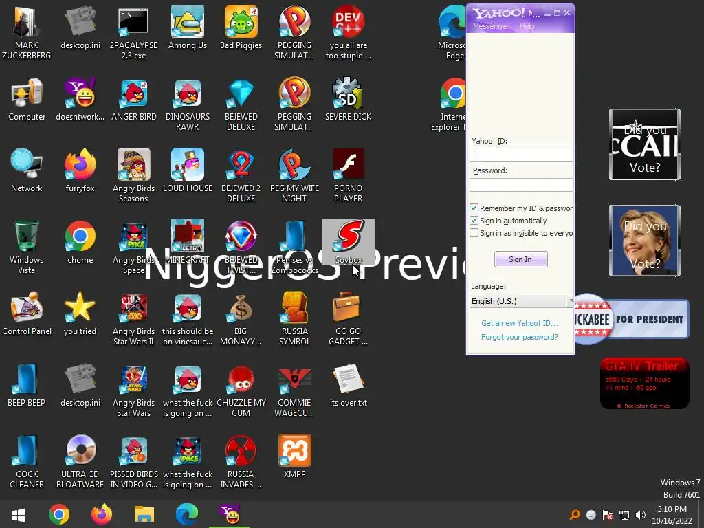Click the Action Center flag tray icon

608,515
